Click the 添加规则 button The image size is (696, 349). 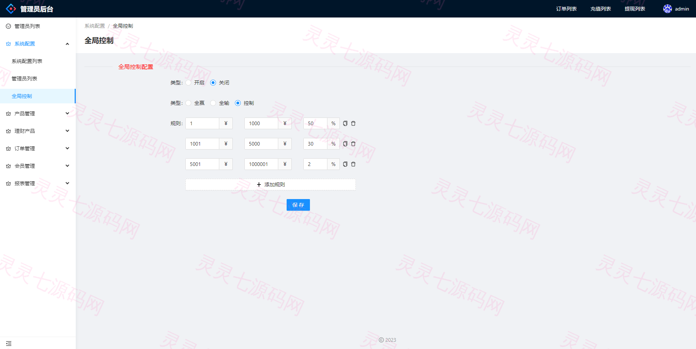tap(271, 185)
